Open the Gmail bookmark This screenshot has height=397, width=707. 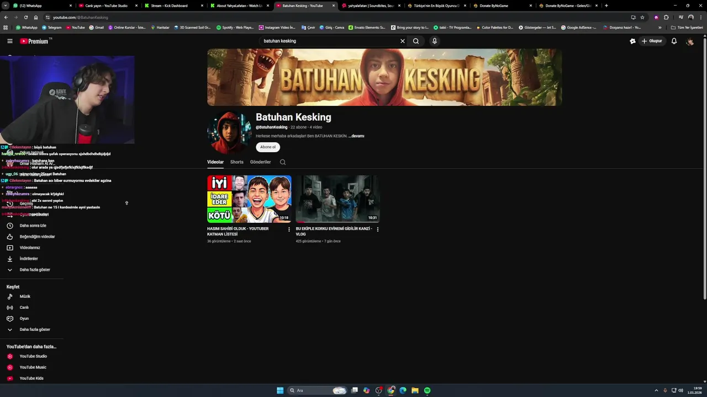[x=96, y=27]
